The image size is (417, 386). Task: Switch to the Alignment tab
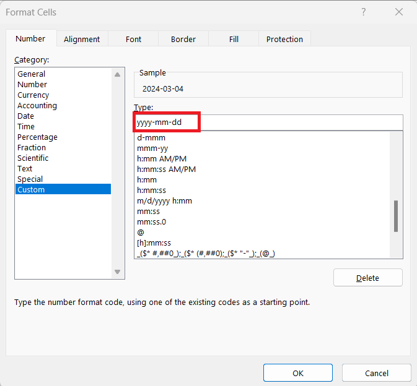point(82,40)
